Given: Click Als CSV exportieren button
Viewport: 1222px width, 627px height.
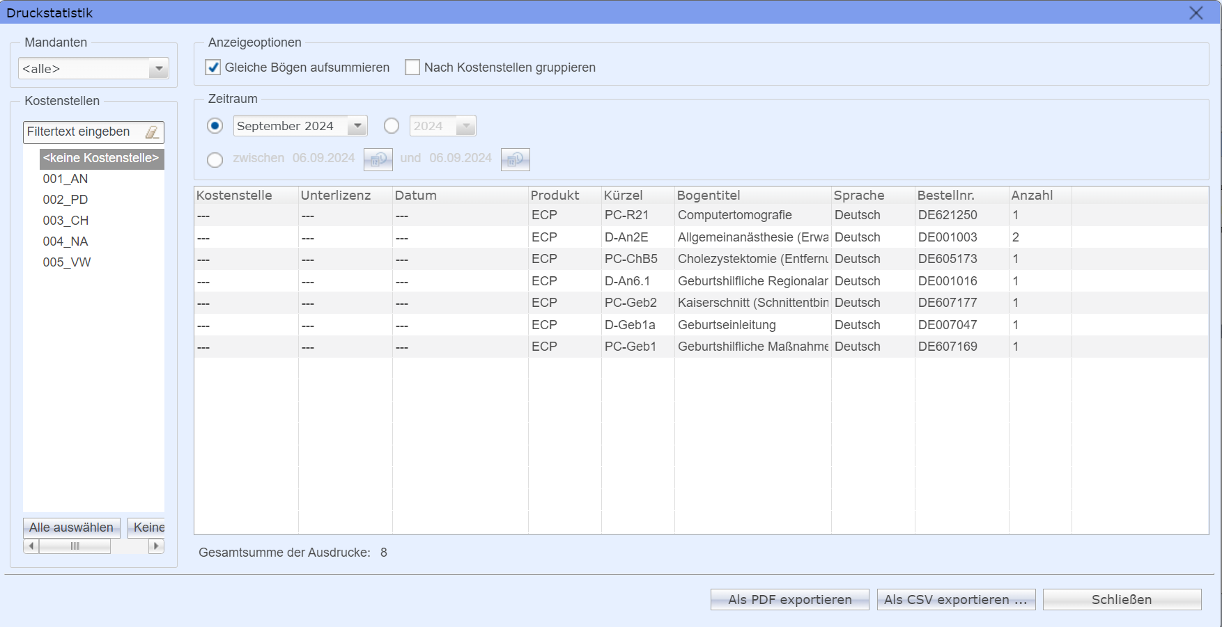Looking at the screenshot, I should coord(957,600).
